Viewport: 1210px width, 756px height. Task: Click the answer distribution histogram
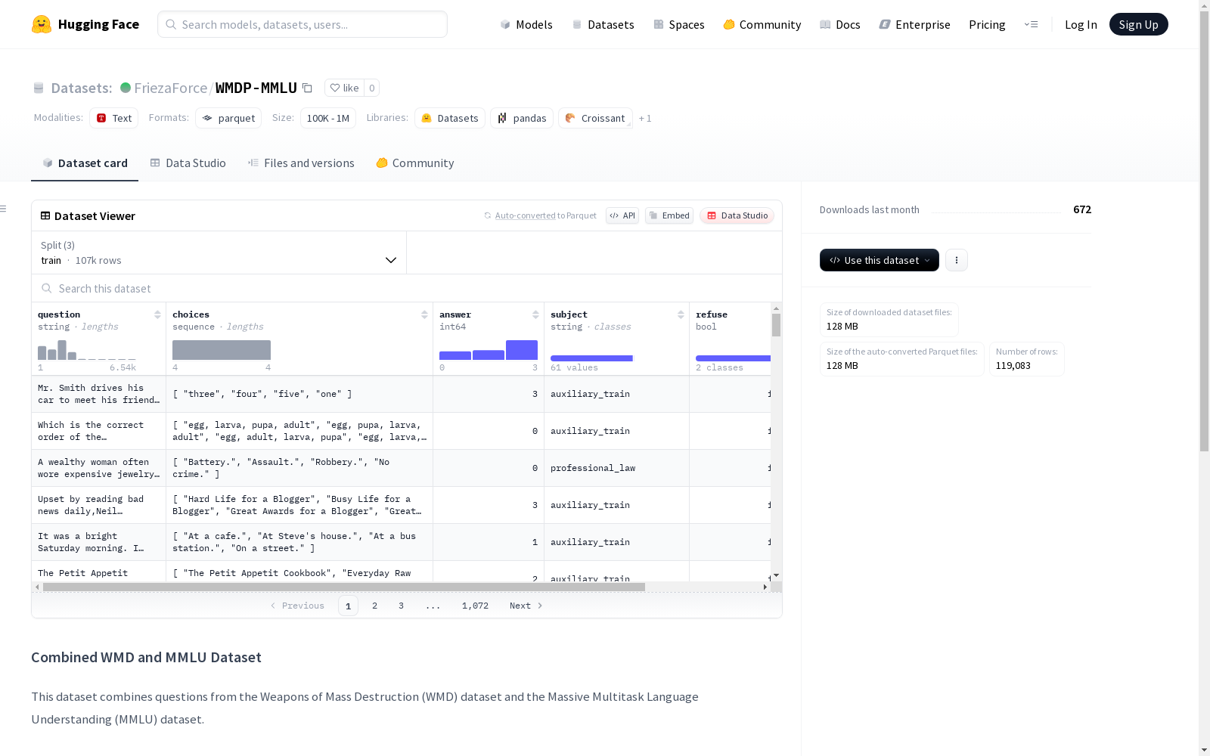pyautogui.click(x=489, y=350)
